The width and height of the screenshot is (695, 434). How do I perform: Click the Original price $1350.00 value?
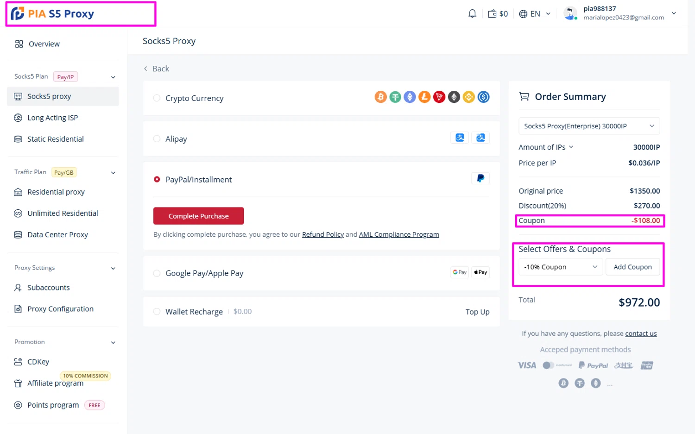(644, 191)
